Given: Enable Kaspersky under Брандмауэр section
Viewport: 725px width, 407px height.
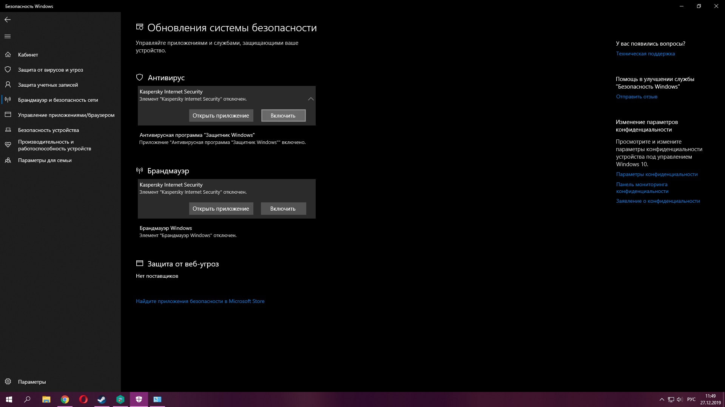Looking at the screenshot, I should [x=283, y=209].
